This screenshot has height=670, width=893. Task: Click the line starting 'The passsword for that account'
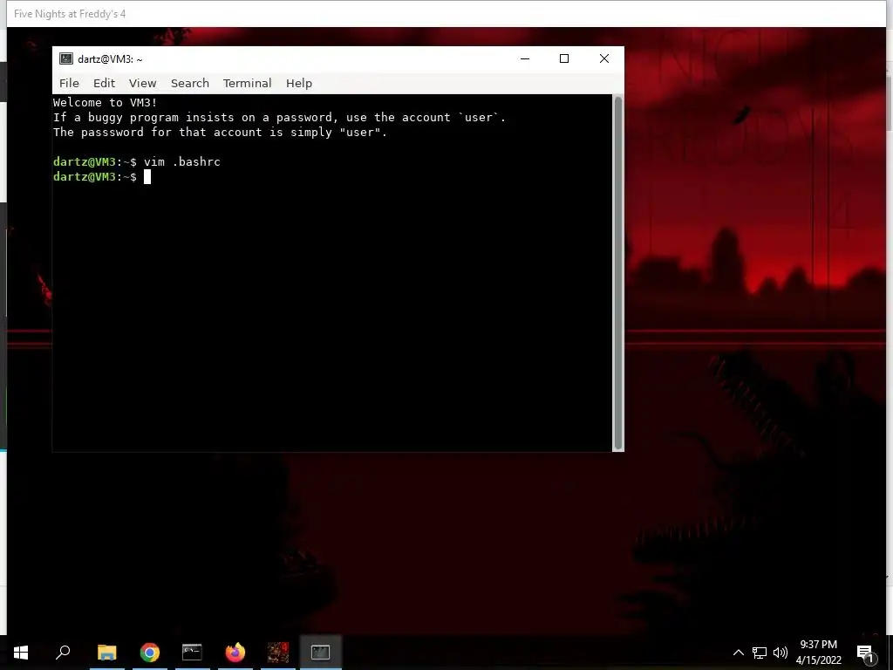point(220,133)
